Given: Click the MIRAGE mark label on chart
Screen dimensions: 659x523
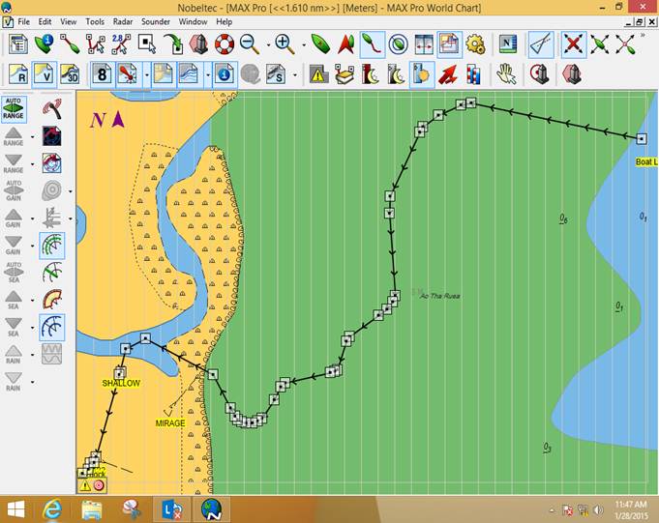Looking at the screenshot, I should tap(169, 423).
